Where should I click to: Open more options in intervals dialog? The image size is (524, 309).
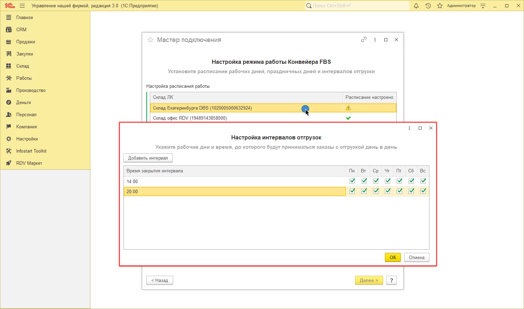point(409,128)
